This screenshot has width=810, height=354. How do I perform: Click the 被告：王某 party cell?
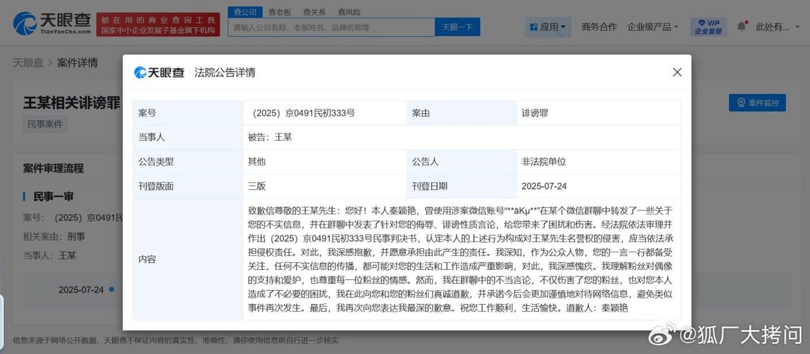[462, 137]
